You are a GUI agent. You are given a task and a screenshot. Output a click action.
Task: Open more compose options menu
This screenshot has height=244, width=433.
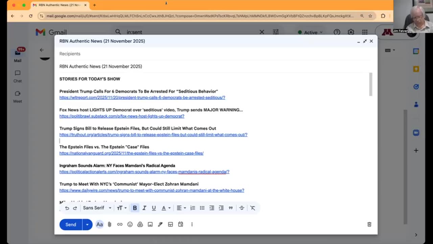tap(192, 224)
